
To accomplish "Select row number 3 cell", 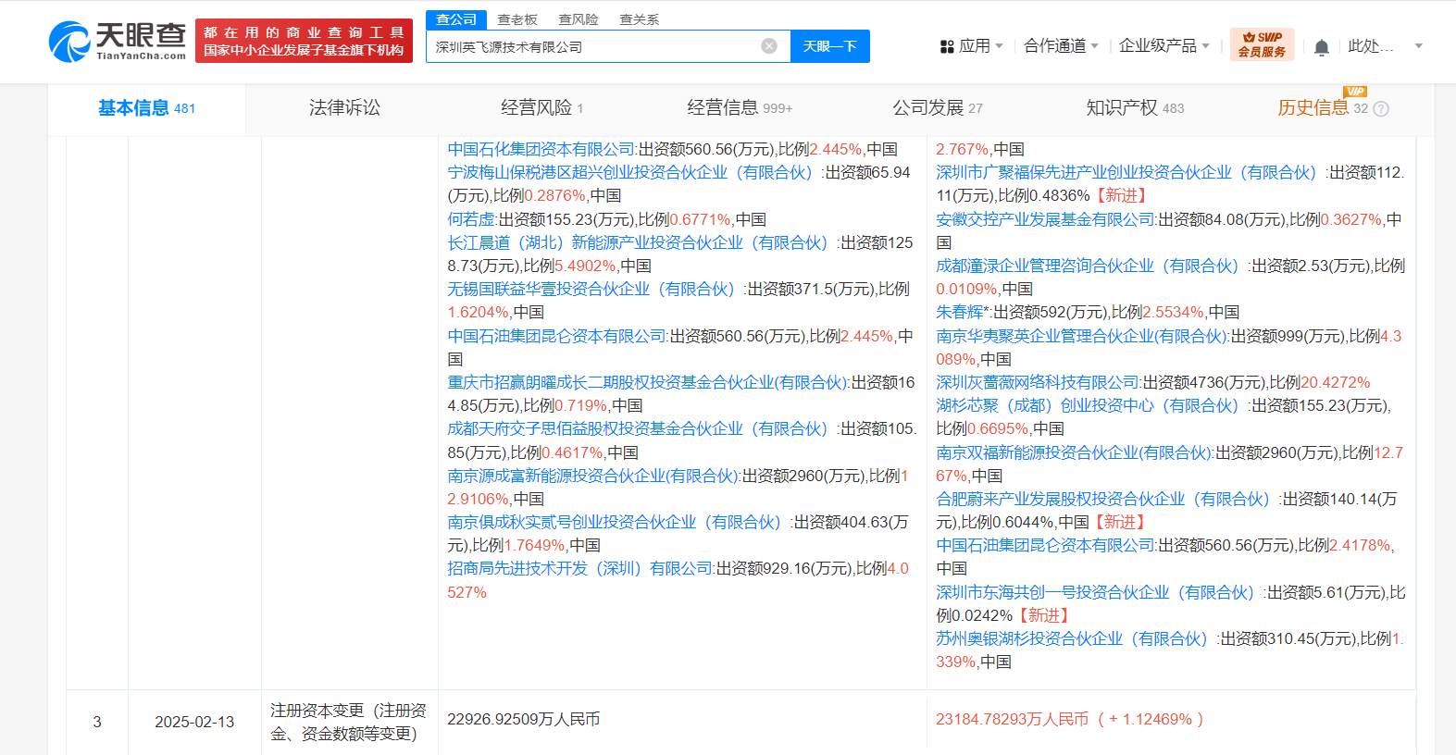I will coord(97,722).
